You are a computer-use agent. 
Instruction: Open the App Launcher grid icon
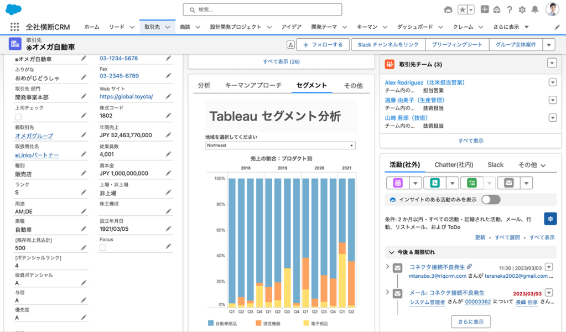pos(14,27)
